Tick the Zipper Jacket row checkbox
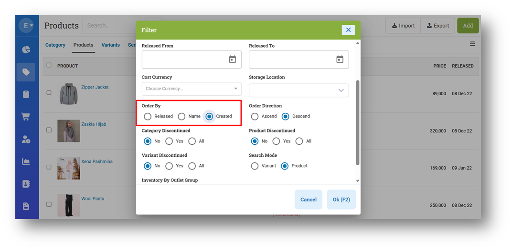The height and width of the screenshot is (250, 512). (x=49, y=93)
